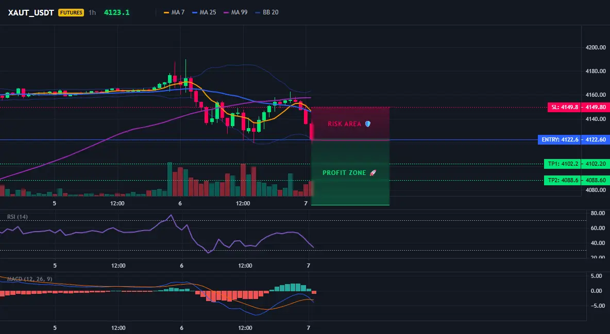This screenshot has width=610, height=334.
Task: Click the green TP1: 4102.2 tag
Action: pyautogui.click(x=563, y=164)
